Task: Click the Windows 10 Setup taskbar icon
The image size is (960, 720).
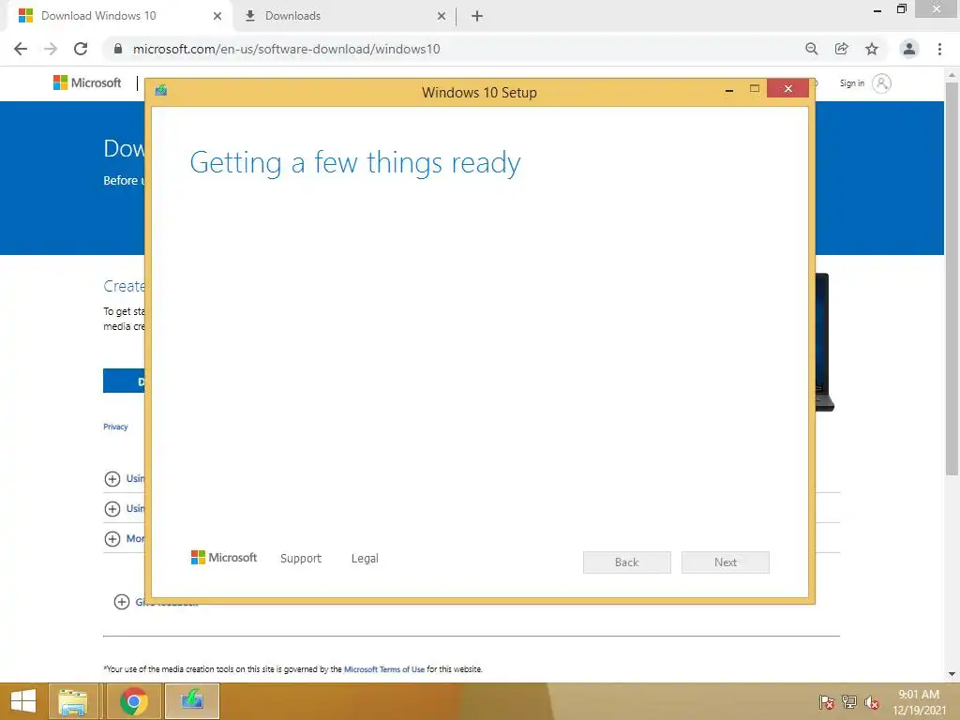Action: coord(191,701)
